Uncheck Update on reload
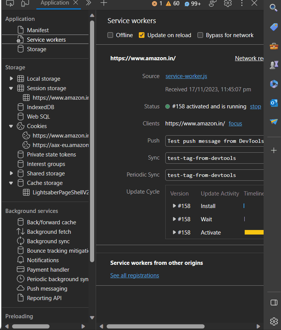This screenshot has height=330, width=281. 142,35
